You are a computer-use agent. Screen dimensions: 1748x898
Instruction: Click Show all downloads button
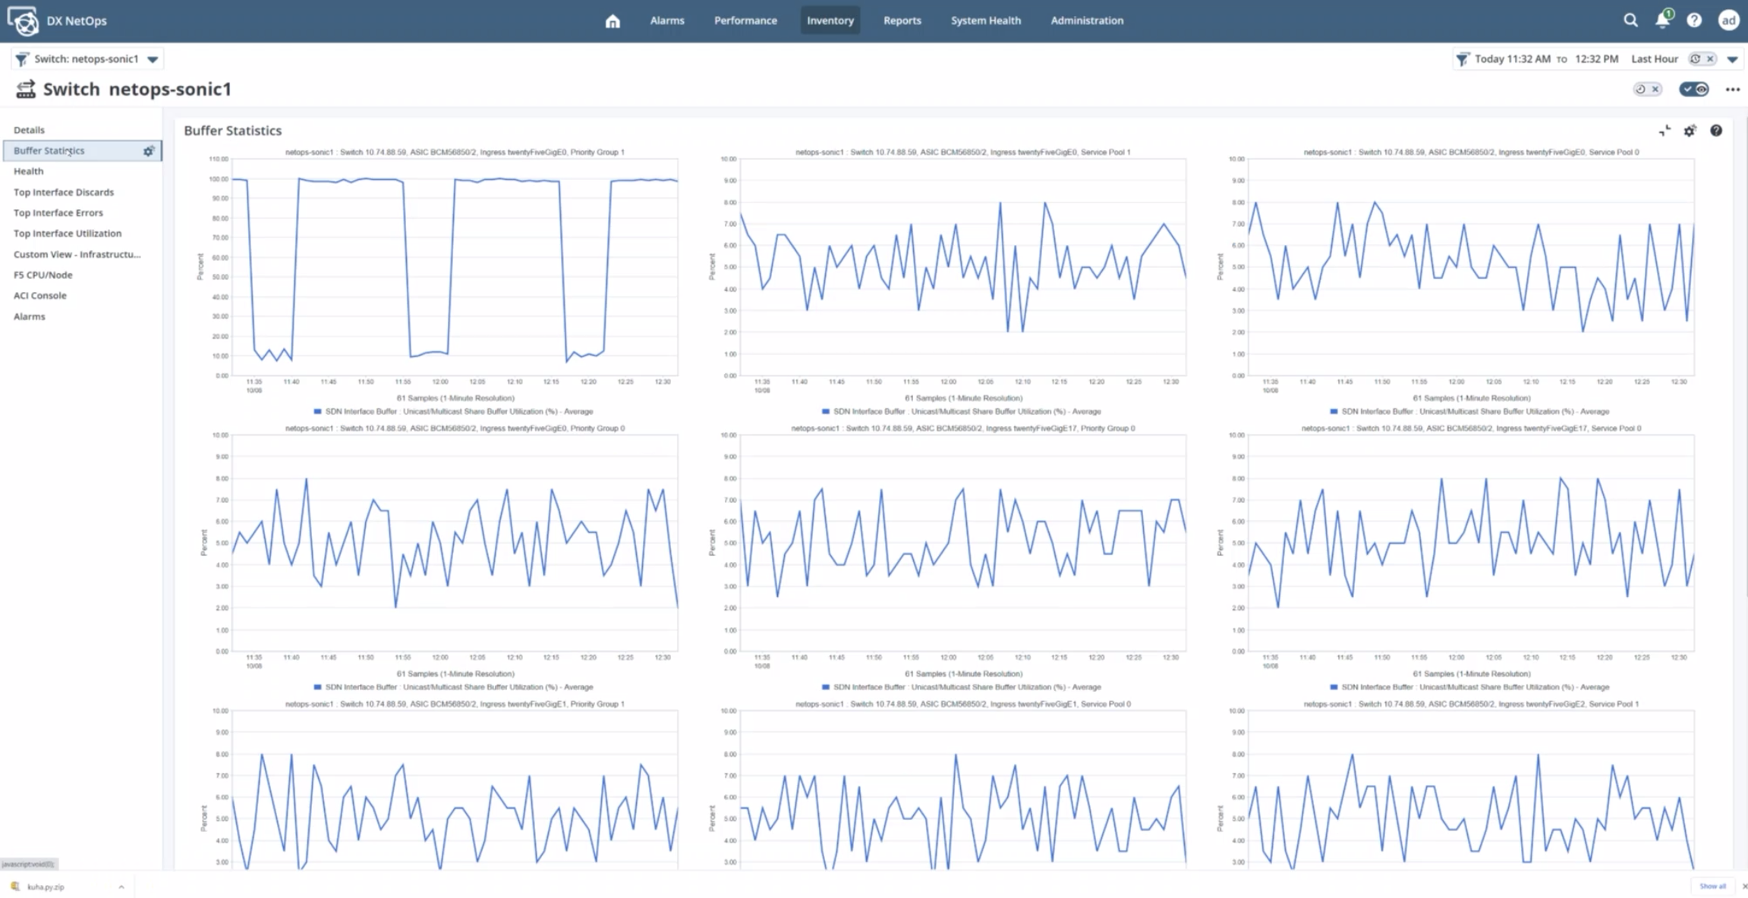click(x=1712, y=886)
